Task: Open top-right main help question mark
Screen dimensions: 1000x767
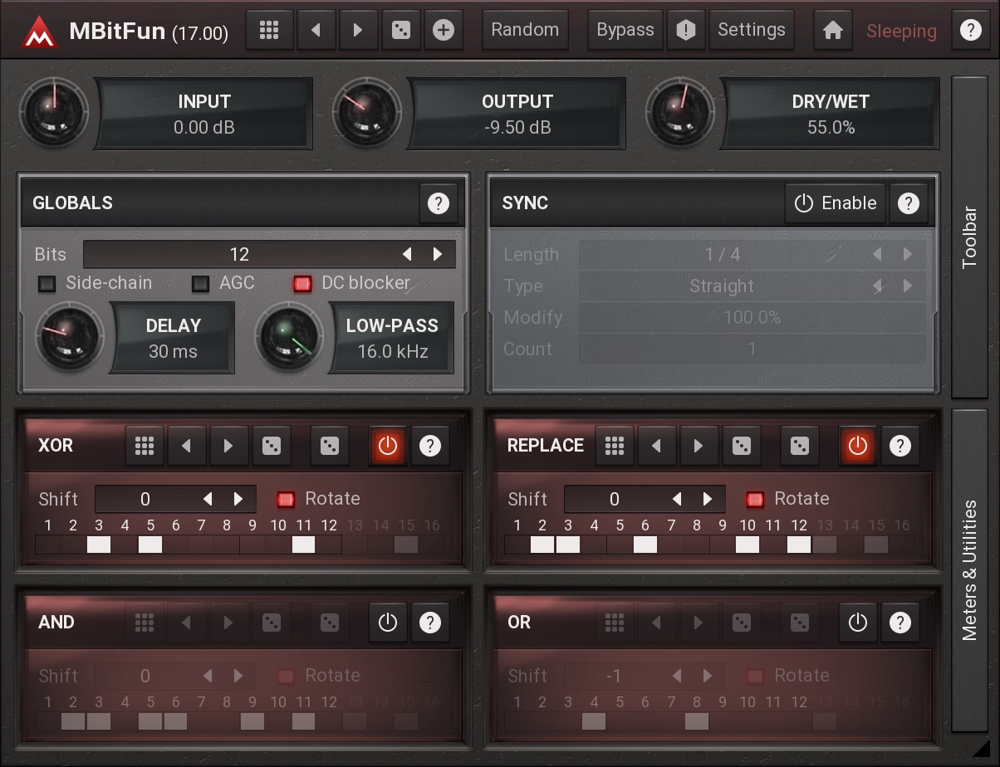Action: (969, 31)
